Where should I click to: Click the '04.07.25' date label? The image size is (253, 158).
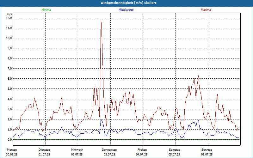click(142, 155)
